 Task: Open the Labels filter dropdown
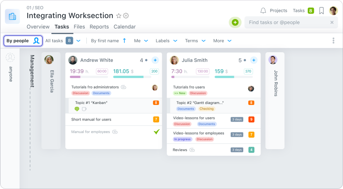(x=166, y=41)
